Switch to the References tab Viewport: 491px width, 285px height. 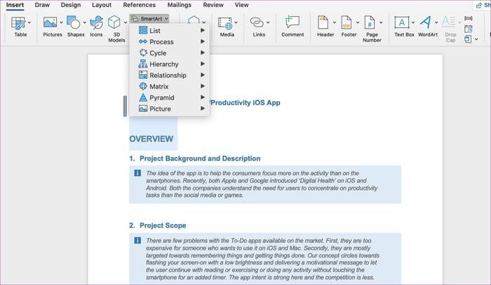tap(140, 5)
